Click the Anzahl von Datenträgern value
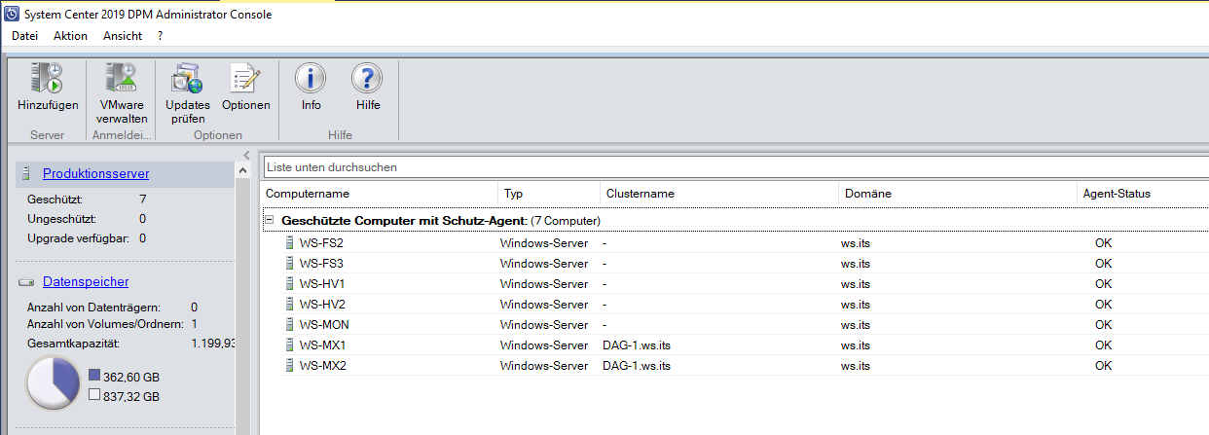Viewport: 1209px width, 435px height. (195, 307)
